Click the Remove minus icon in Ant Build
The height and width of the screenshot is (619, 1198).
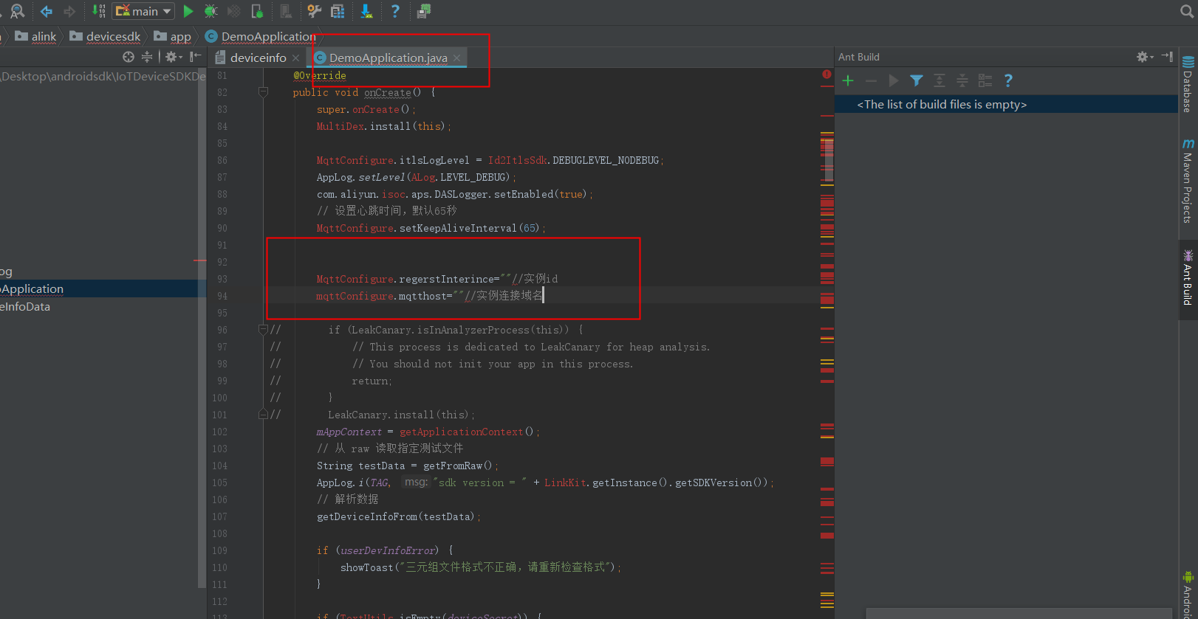(871, 80)
